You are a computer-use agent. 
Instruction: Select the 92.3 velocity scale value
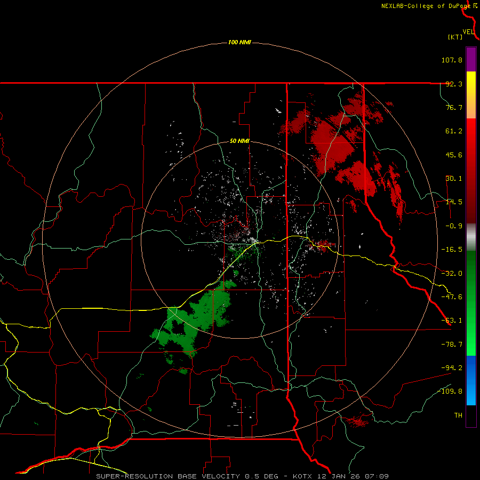(x=454, y=84)
